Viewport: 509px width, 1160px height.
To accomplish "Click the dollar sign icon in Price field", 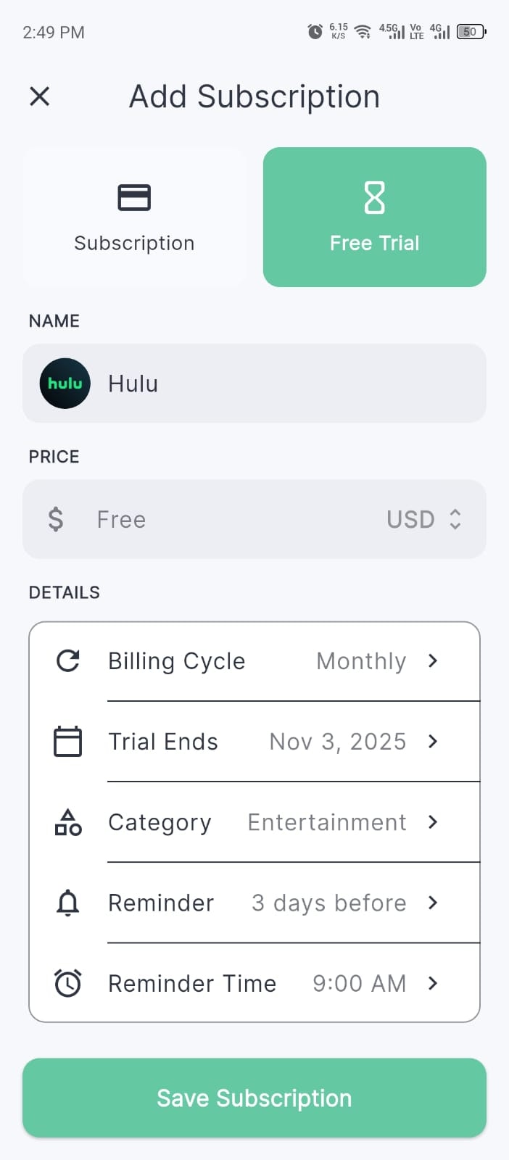I will click(x=55, y=519).
